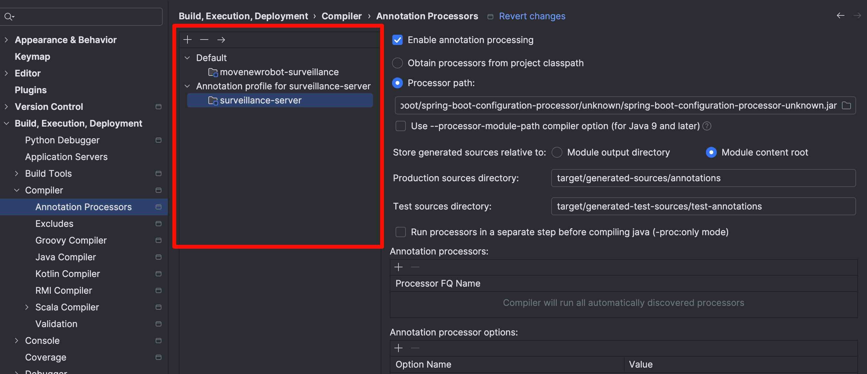Select the movenewrobot-surveillance module

[279, 72]
